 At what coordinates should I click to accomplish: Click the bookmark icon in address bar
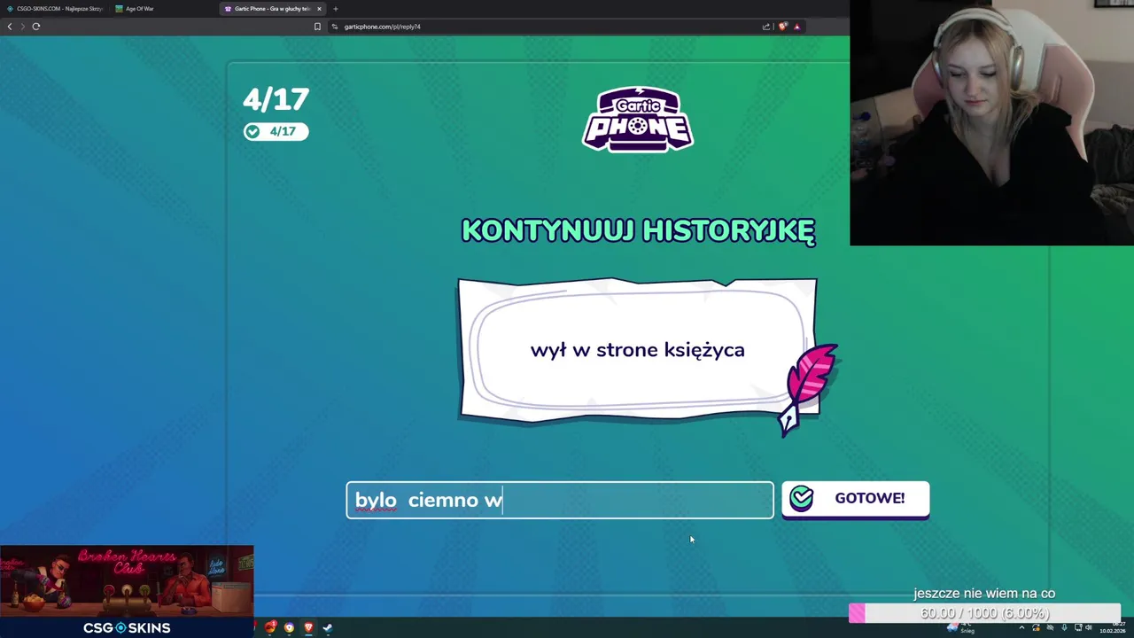pos(317,27)
